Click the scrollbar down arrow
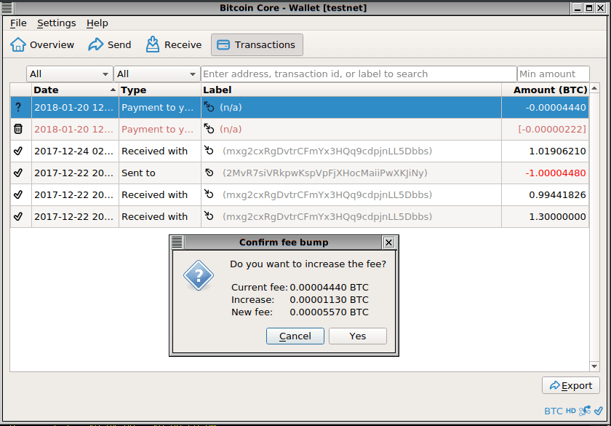 point(594,366)
